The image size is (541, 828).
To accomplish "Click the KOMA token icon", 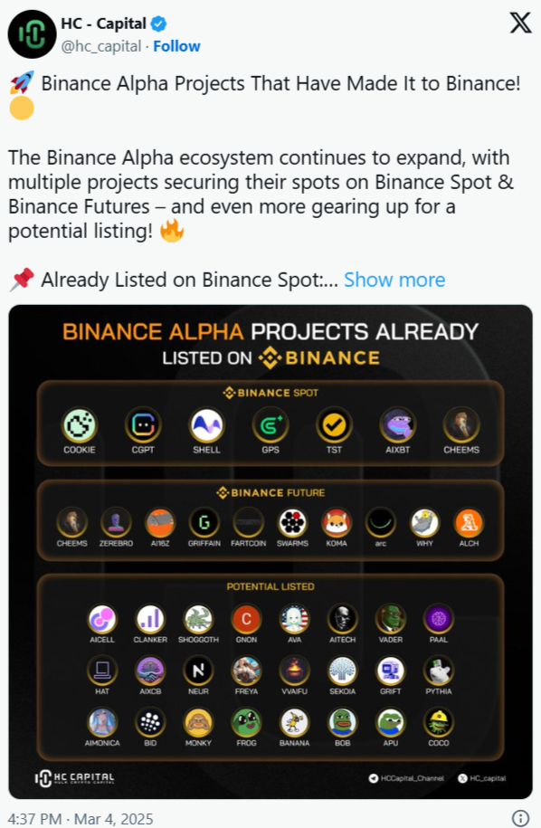I will point(337,523).
